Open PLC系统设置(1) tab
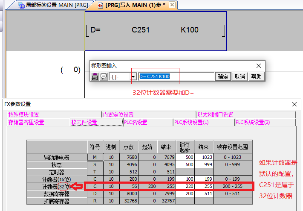Viewport: 303px width, 211px height. coord(191,122)
